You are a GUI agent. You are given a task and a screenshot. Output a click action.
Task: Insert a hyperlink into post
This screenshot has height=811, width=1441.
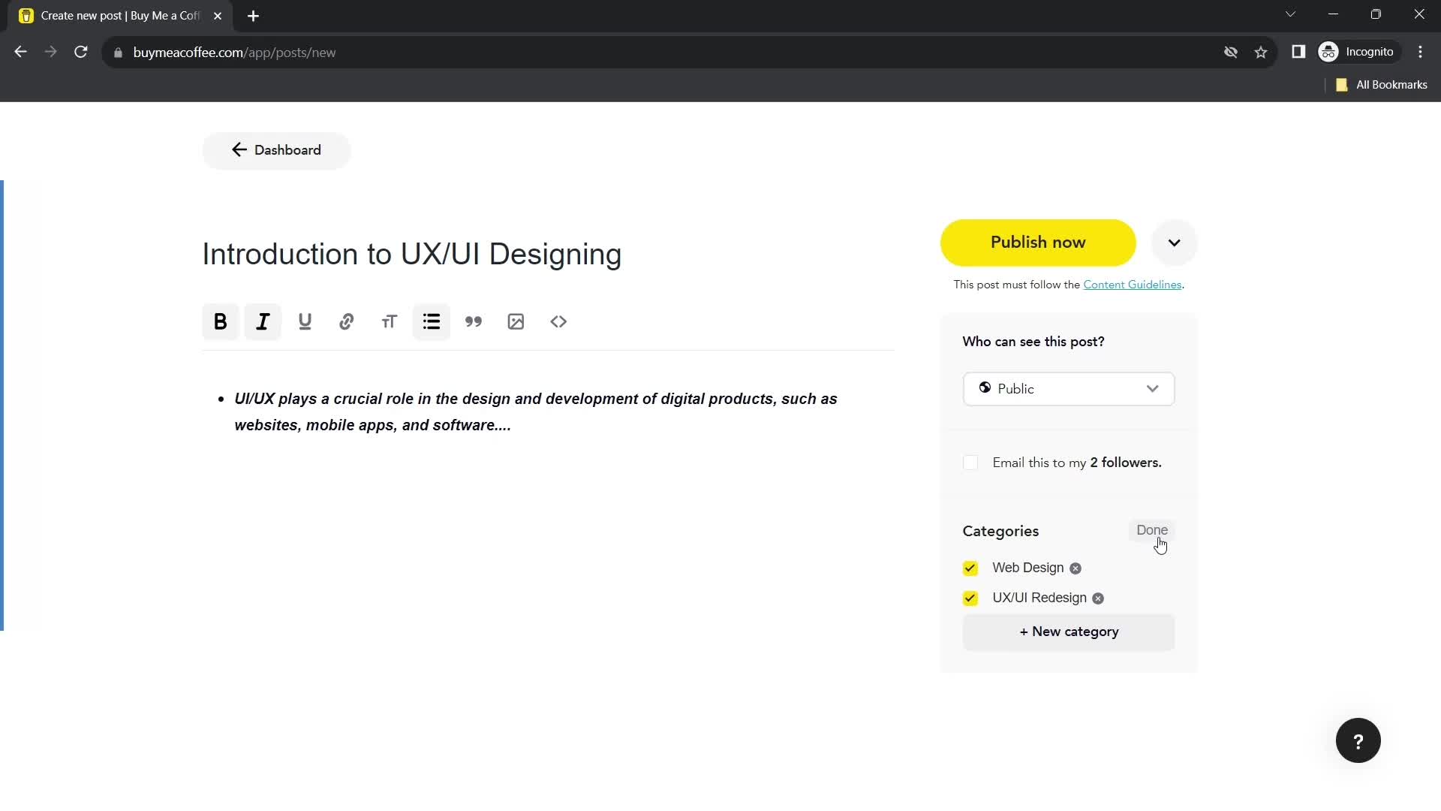coord(347,321)
